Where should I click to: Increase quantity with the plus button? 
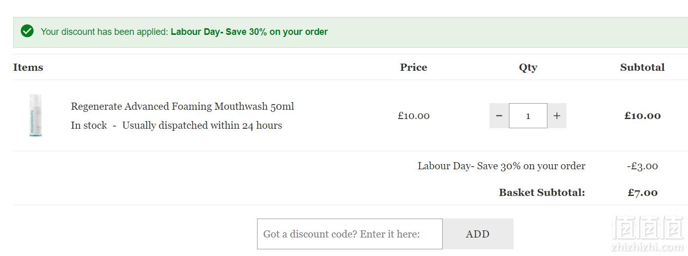[x=557, y=116]
